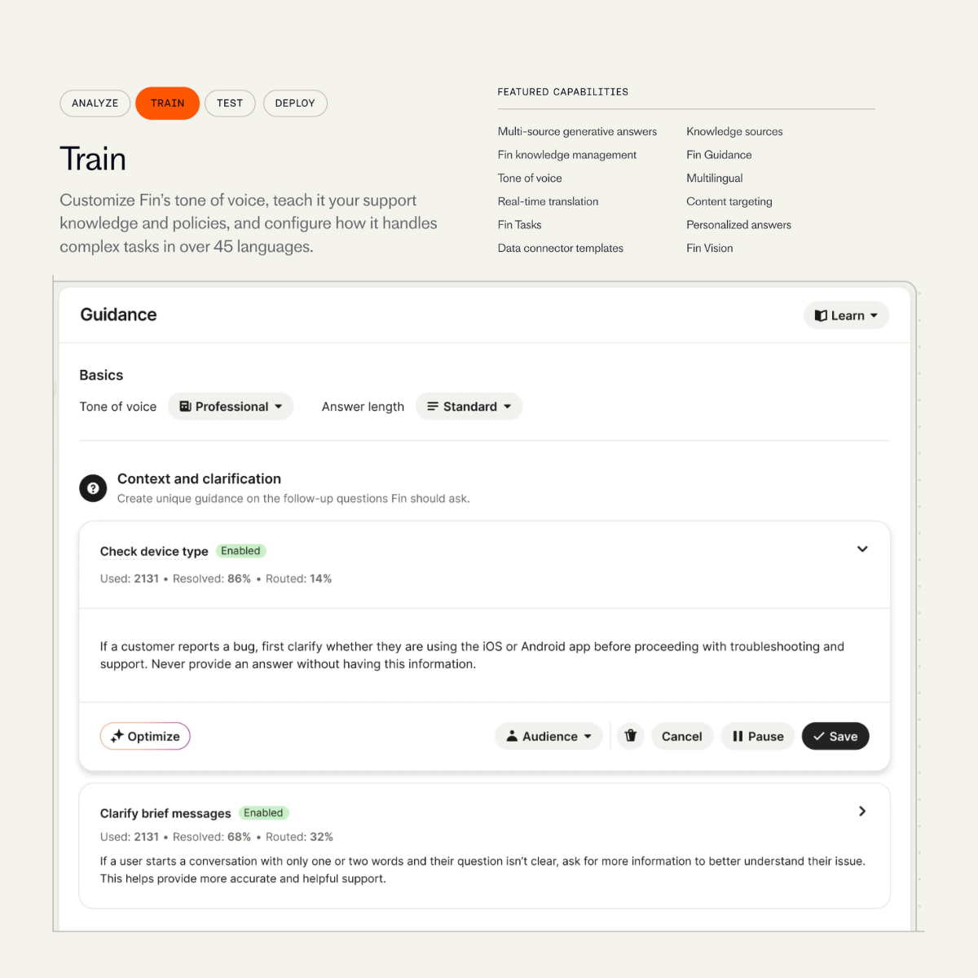Save guidance with the checkmark button
Viewport: 978px width, 978px height.
coord(835,736)
